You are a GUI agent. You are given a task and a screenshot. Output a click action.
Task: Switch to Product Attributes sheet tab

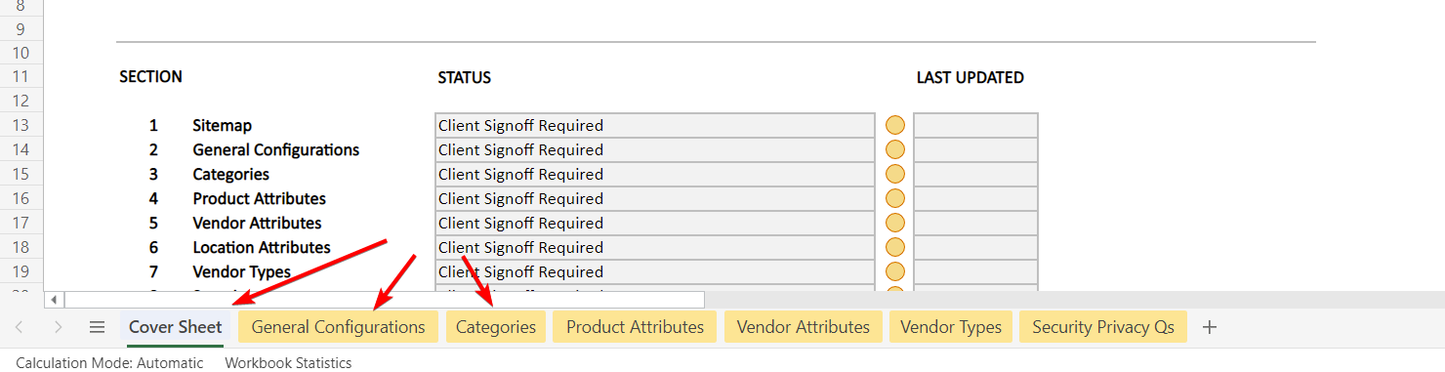(635, 327)
